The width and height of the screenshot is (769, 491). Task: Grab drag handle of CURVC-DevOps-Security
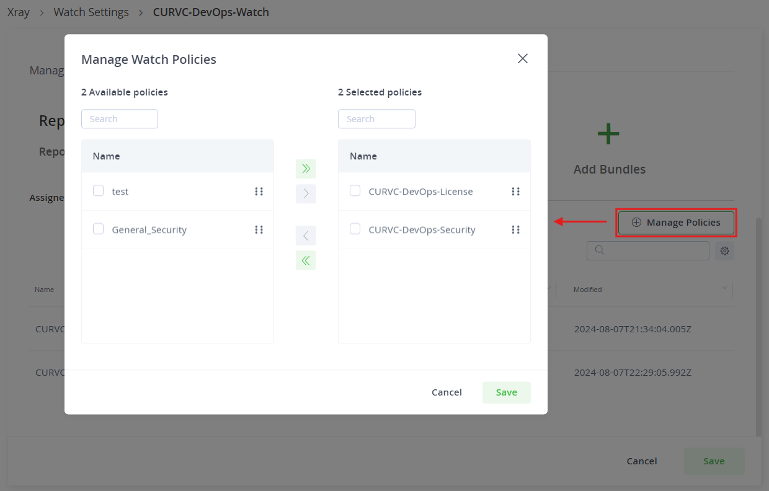(x=515, y=230)
